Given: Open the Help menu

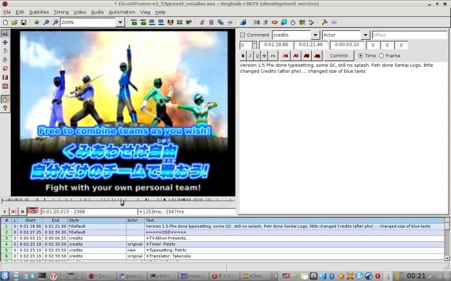Looking at the screenshot, I should point(160,12).
